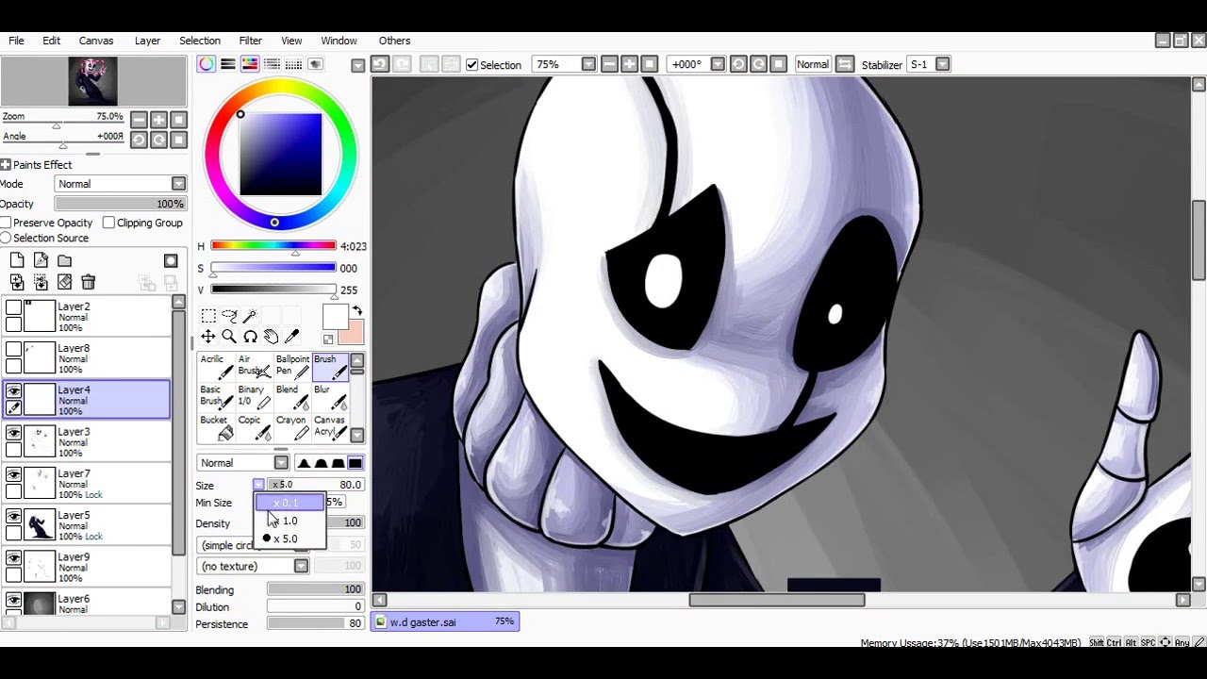Hide Layer3 with its eye icon
Viewport: 1207px width, 679px height.
click(x=13, y=432)
